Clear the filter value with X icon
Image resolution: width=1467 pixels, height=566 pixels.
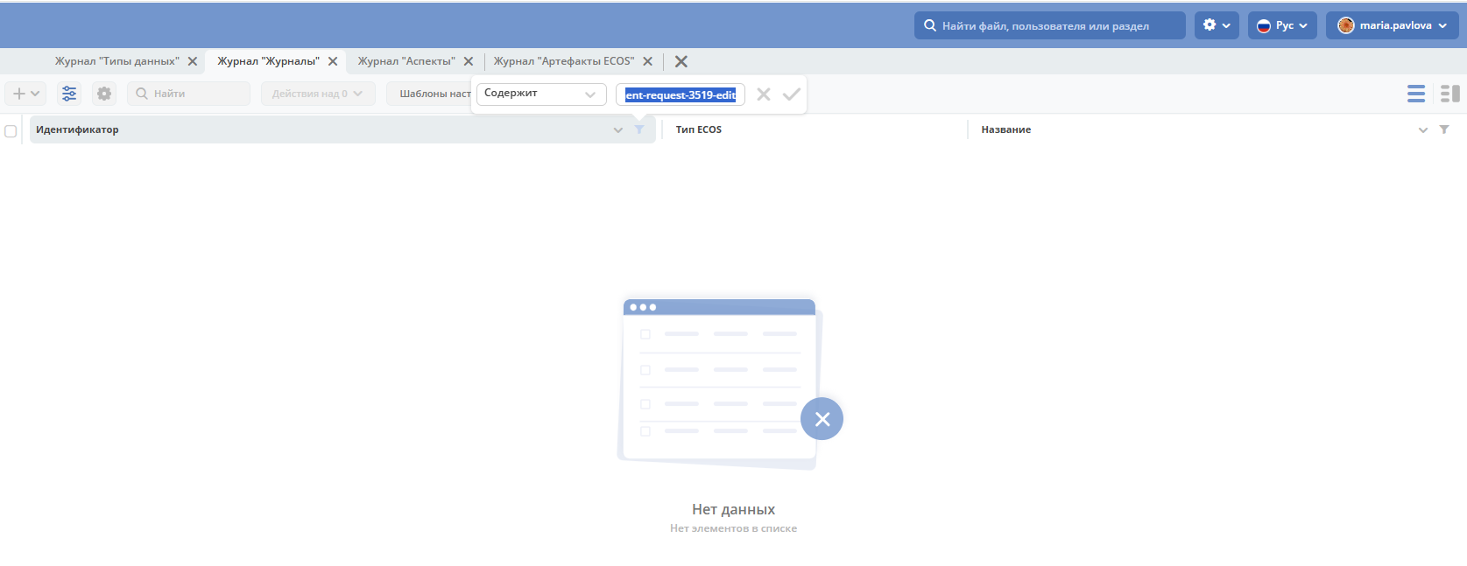(764, 94)
